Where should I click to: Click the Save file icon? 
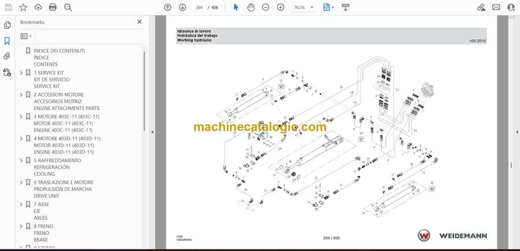pos(8,8)
